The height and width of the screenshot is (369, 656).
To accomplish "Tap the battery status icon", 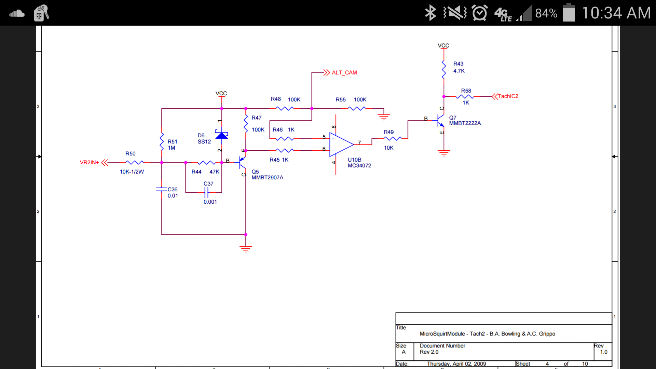I will (x=569, y=13).
